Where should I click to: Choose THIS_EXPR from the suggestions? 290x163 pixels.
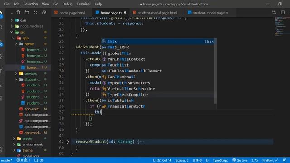click(x=158, y=47)
